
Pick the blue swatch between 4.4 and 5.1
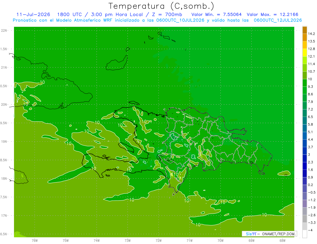click(305, 136)
